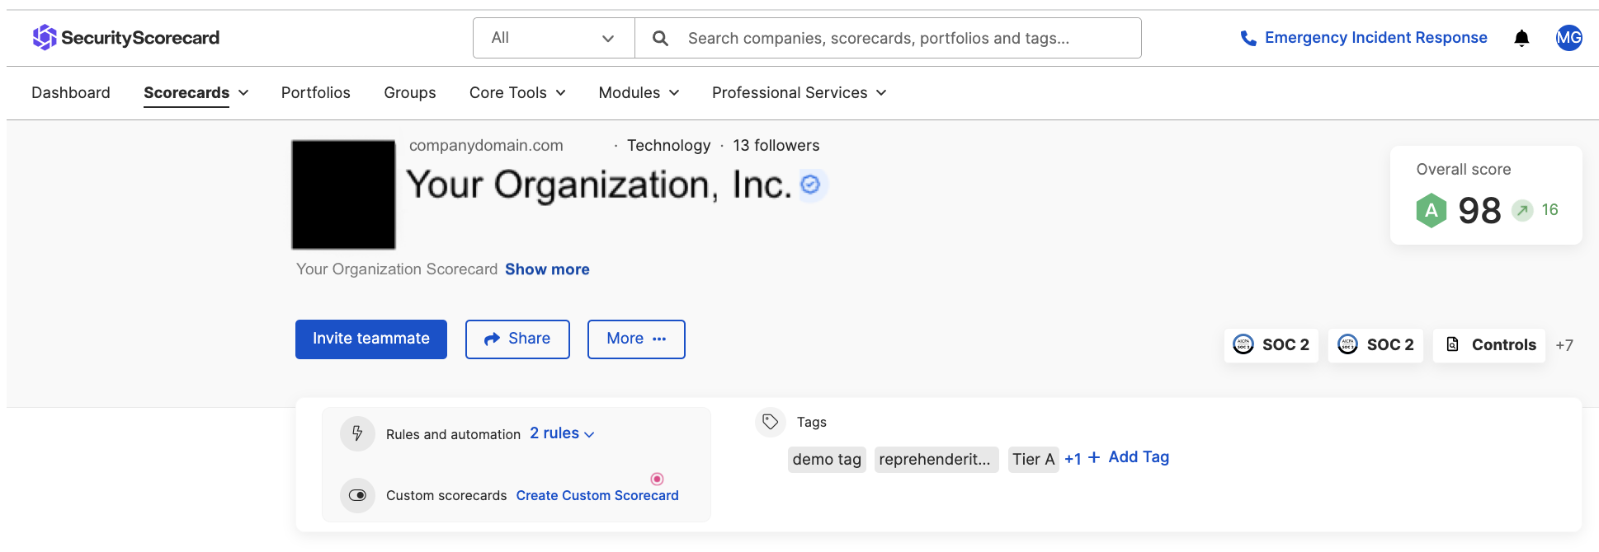Click the Tags label icon

tap(770, 422)
